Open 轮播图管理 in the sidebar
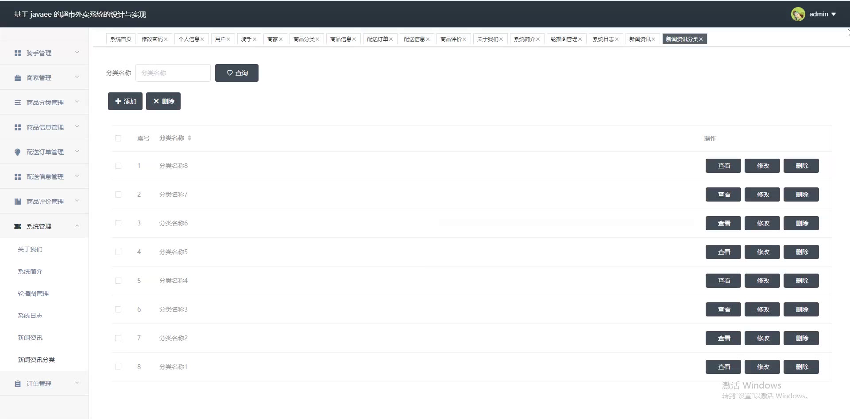Viewport: 850px width, 419px height. pyautogui.click(x=33, y=293)
